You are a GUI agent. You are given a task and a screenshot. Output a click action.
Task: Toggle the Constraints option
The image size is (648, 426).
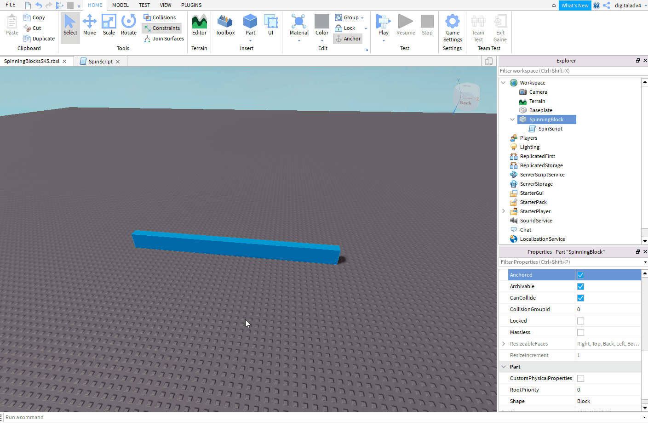pyautogui.click(x=161, y=28)
